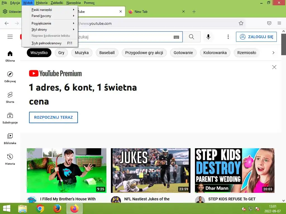Open the Pocket save icon
The image size is (286, 214).
pyautogui.click(x=269, y=23)
